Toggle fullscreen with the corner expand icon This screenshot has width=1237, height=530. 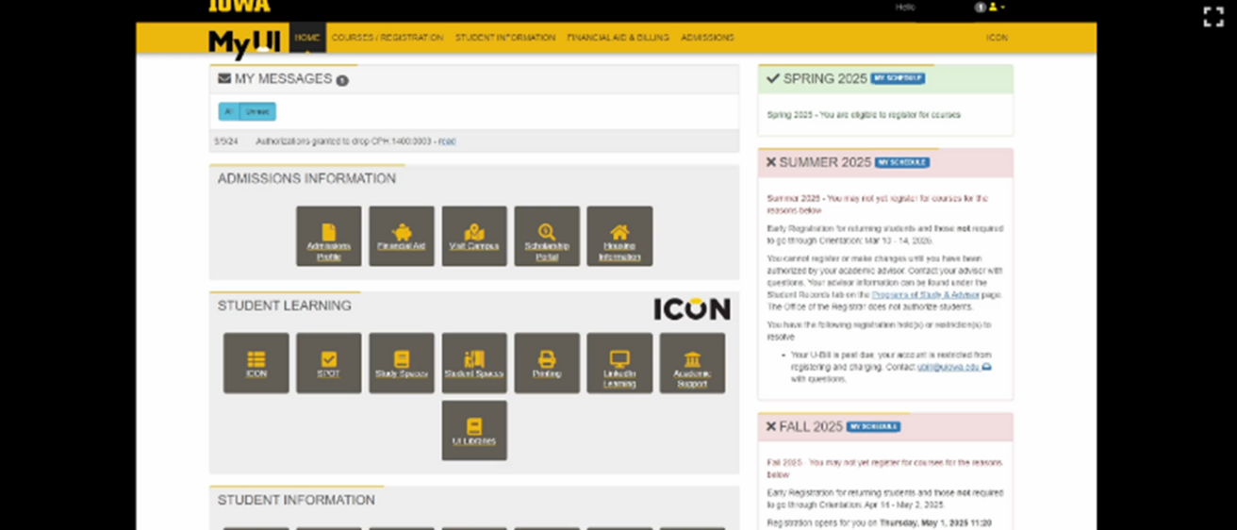coord(1213,17)
